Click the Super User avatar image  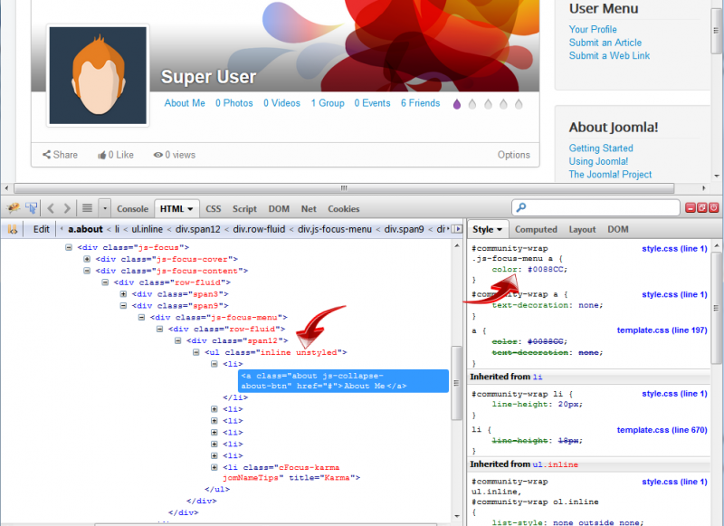[98, 75]
